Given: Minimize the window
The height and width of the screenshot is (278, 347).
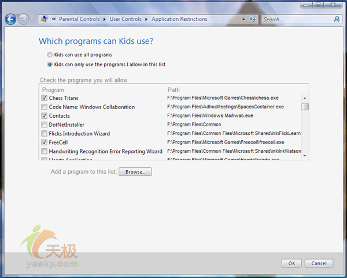Looking at the screenshot, I should 306,5.
